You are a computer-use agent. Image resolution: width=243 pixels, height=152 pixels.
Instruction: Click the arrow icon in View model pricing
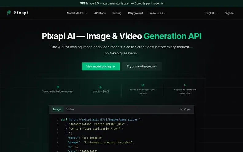(114, 66)
